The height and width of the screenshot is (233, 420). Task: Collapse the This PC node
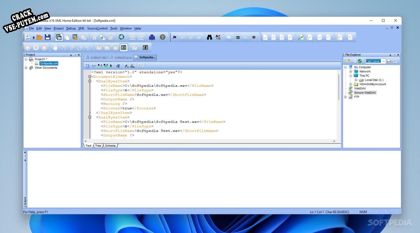click(351, 76)
